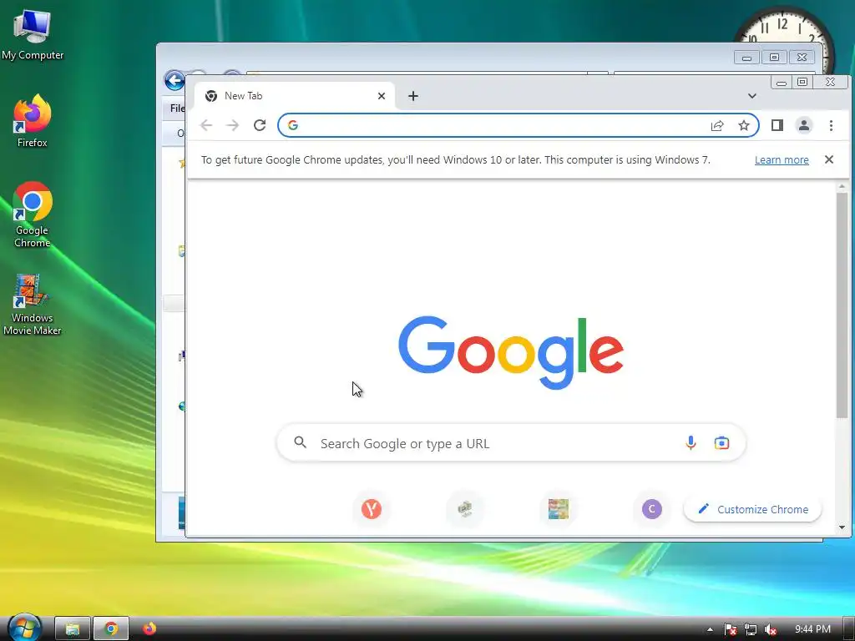Reload the page in Chrome
Screen dimensions: 855x641
coord(260,125)
